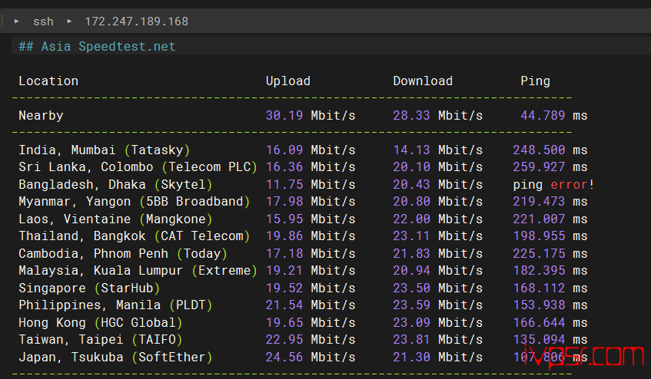Viewport: 651px width, 379px height.
Task: Click the Upload column header
Action: 288,81
